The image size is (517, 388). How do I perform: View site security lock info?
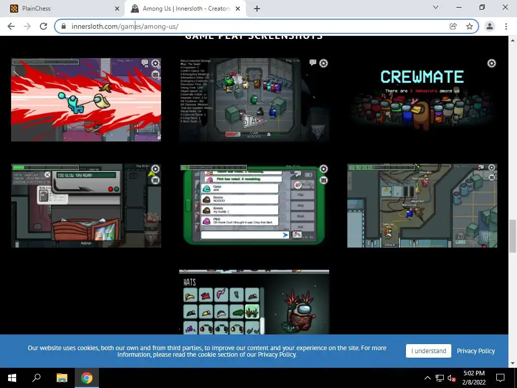coord(64,26)
